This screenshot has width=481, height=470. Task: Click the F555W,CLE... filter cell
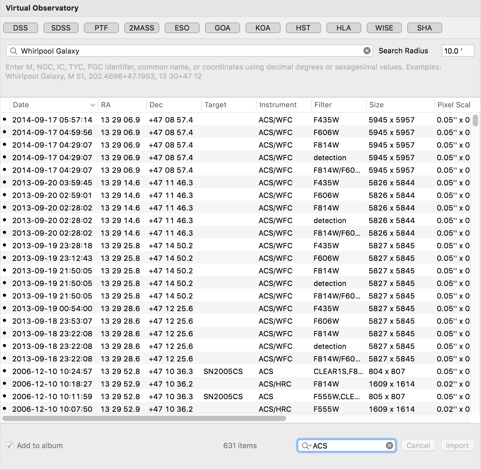(x=337, y=397)
